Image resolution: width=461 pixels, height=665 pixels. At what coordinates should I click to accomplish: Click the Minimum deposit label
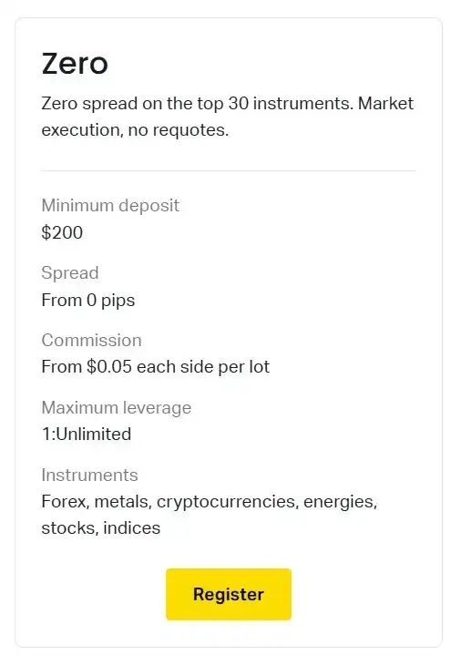coord(110,206)
